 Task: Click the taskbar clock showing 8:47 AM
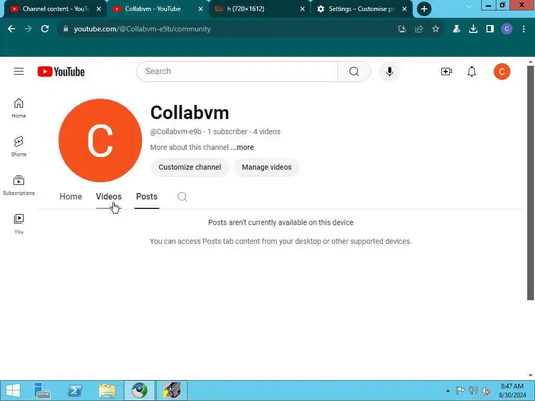pos(512,391)
